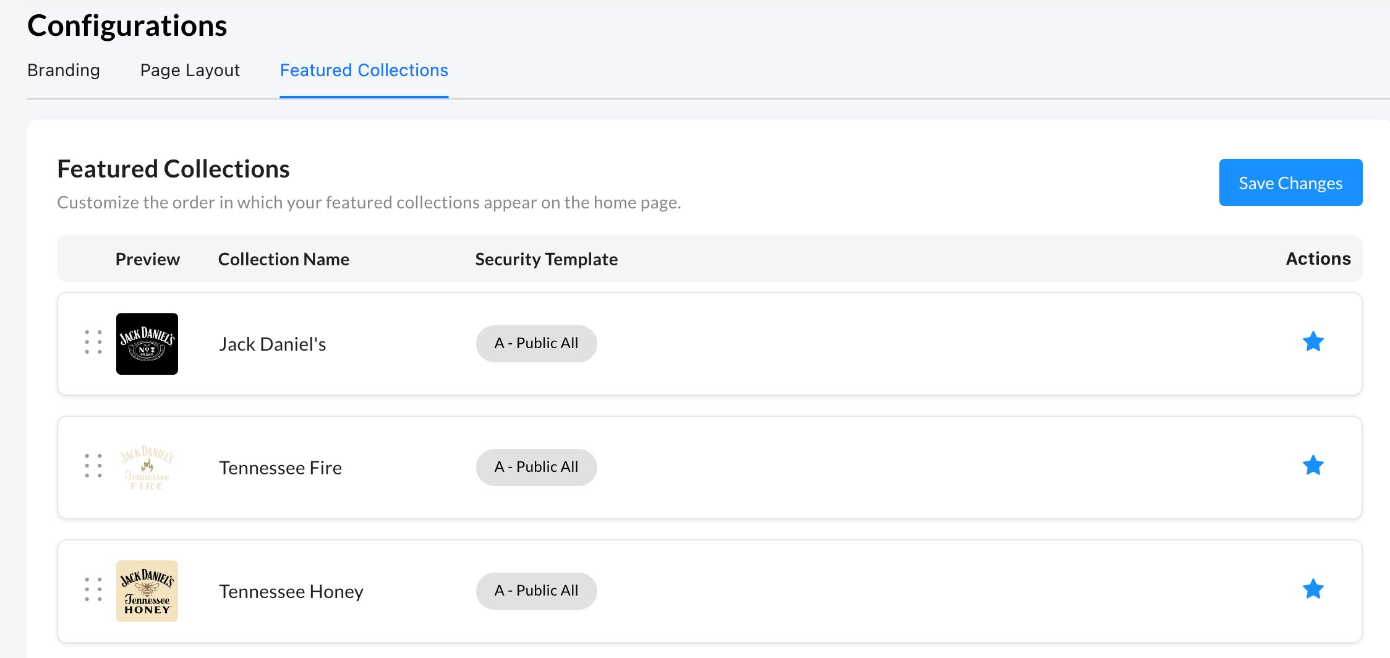Click the drag handle for Tennessee Honey row

pos(93,590)
